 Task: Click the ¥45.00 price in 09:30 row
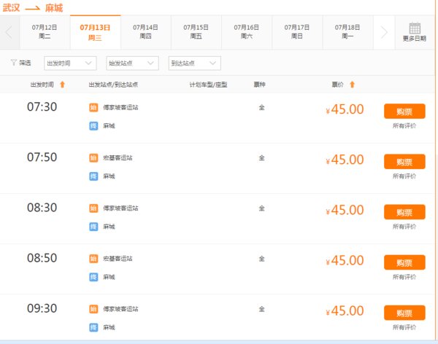point(345,311)
